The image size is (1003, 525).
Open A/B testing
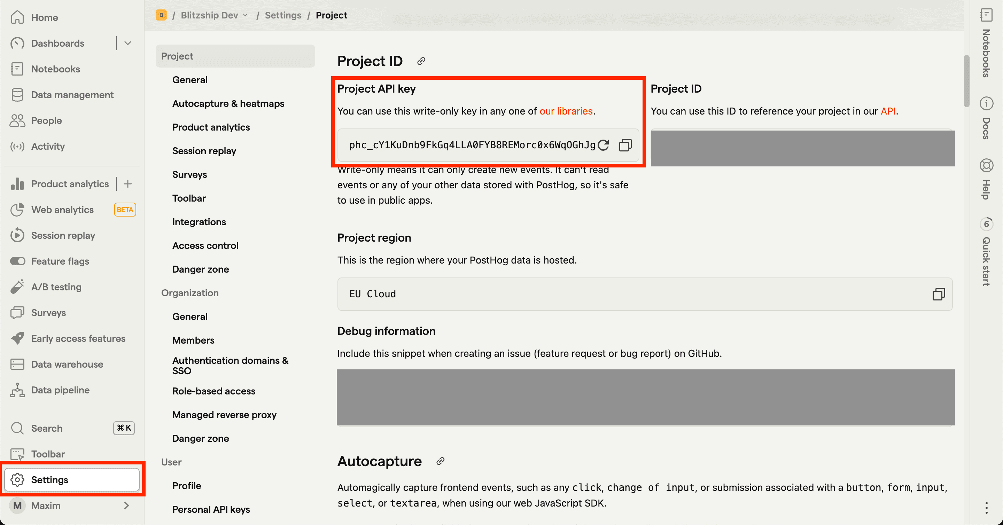(56, 287)
